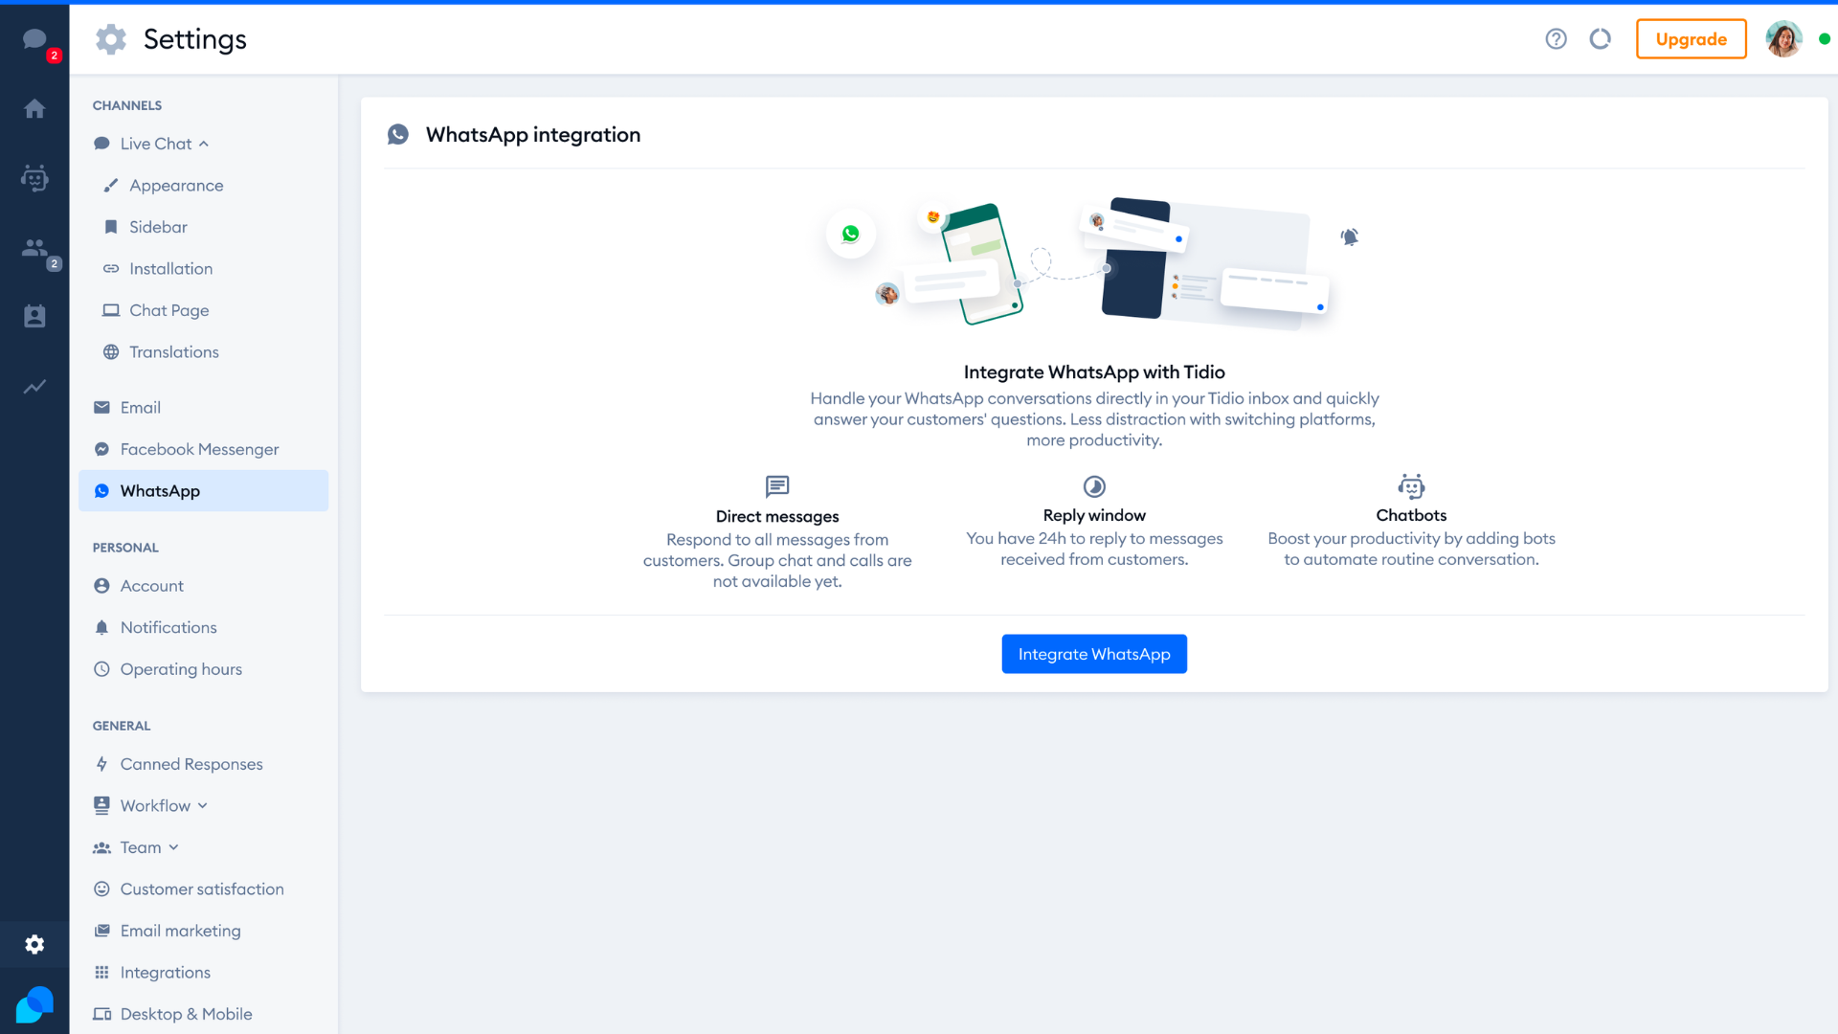Click the green online status dot
The height and width of the screenshot is (1034, 1838).
(1825, 39)
